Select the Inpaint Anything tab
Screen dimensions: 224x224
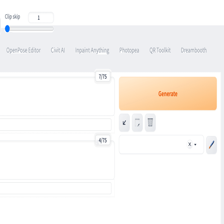92,51
